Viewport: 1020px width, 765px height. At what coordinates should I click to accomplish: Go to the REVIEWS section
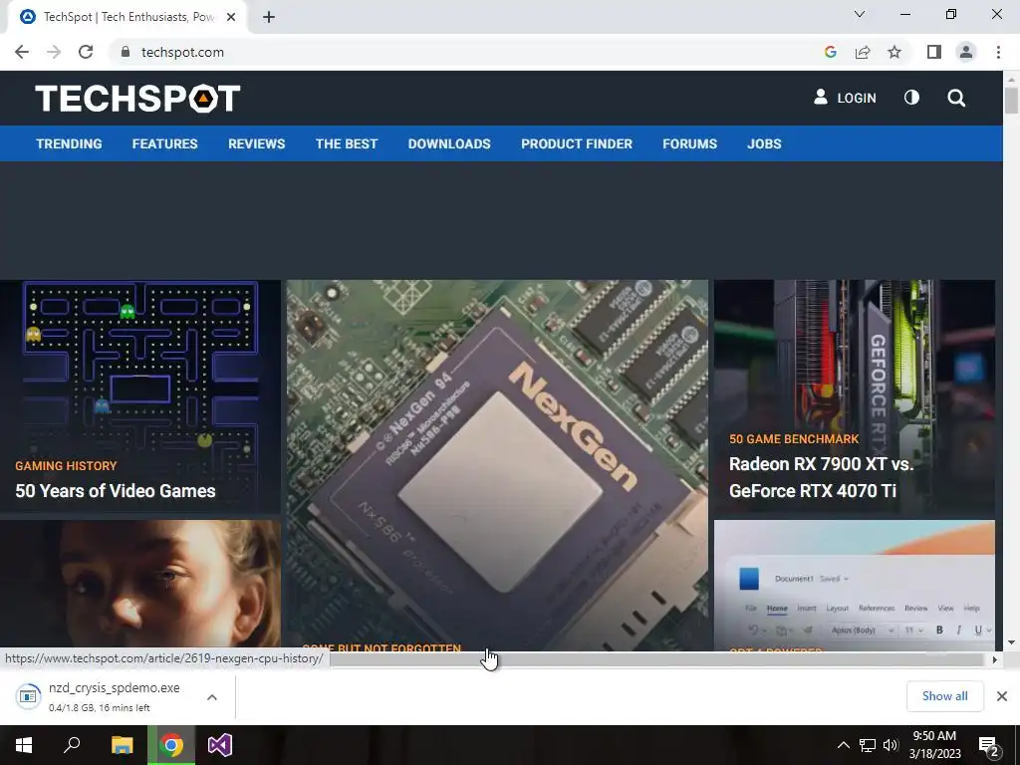pyautogui.click(x=256, y=143)
